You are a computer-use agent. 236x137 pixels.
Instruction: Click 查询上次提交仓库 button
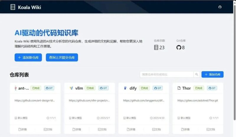point(62,57)
